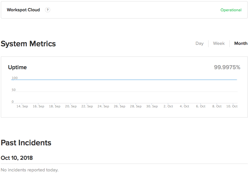Click the Operational status text
This screenshot has width=248, height=174.
click(231, 10)
